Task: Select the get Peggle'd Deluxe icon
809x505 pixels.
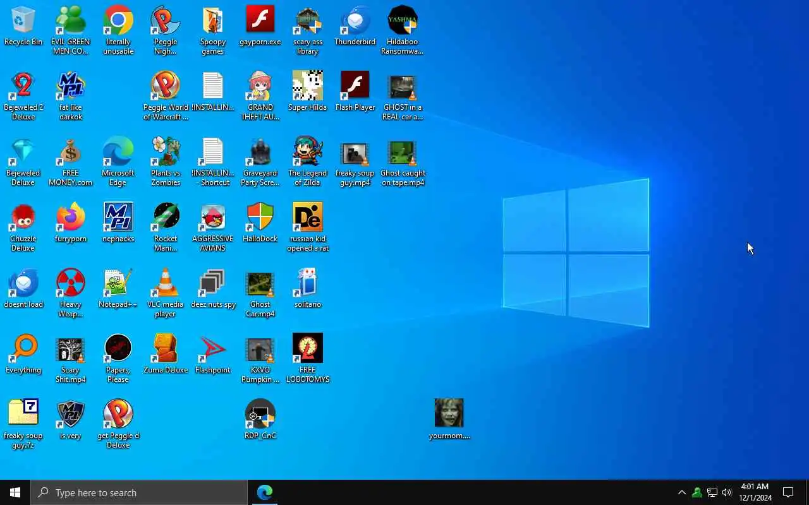Action: [118, 415]
